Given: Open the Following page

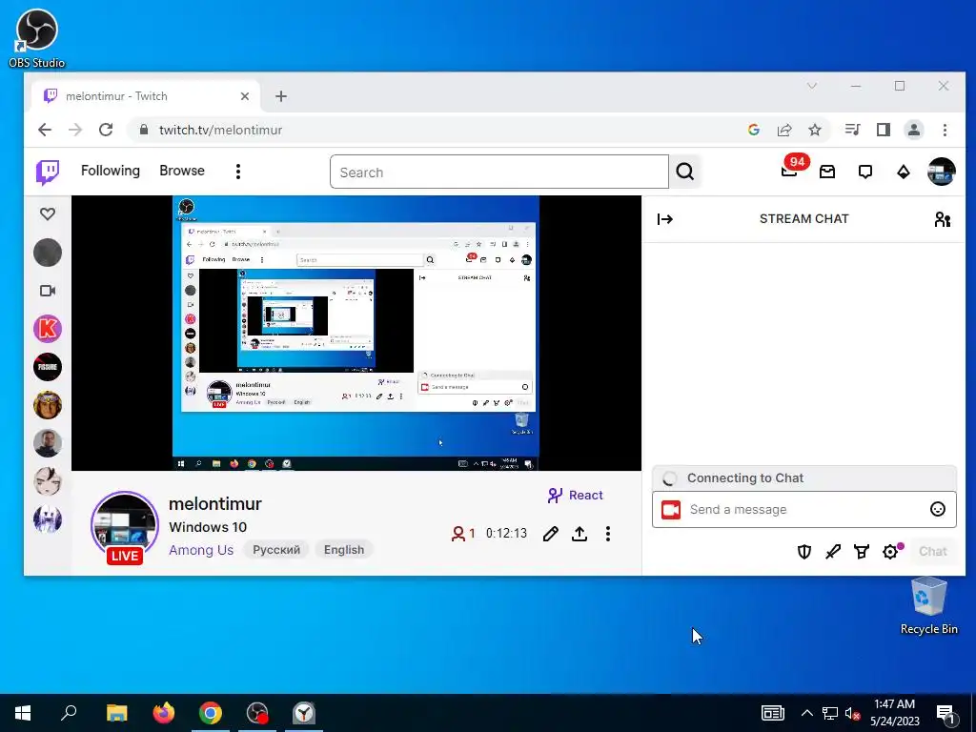Looking at the screenshot, I should 111,171.
